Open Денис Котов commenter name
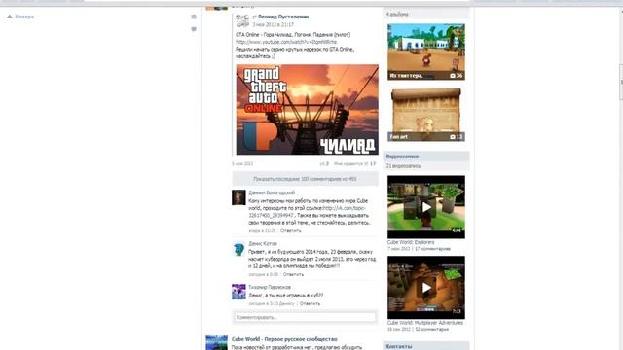This screenshot has height=350, width=623. coord(263,244)
